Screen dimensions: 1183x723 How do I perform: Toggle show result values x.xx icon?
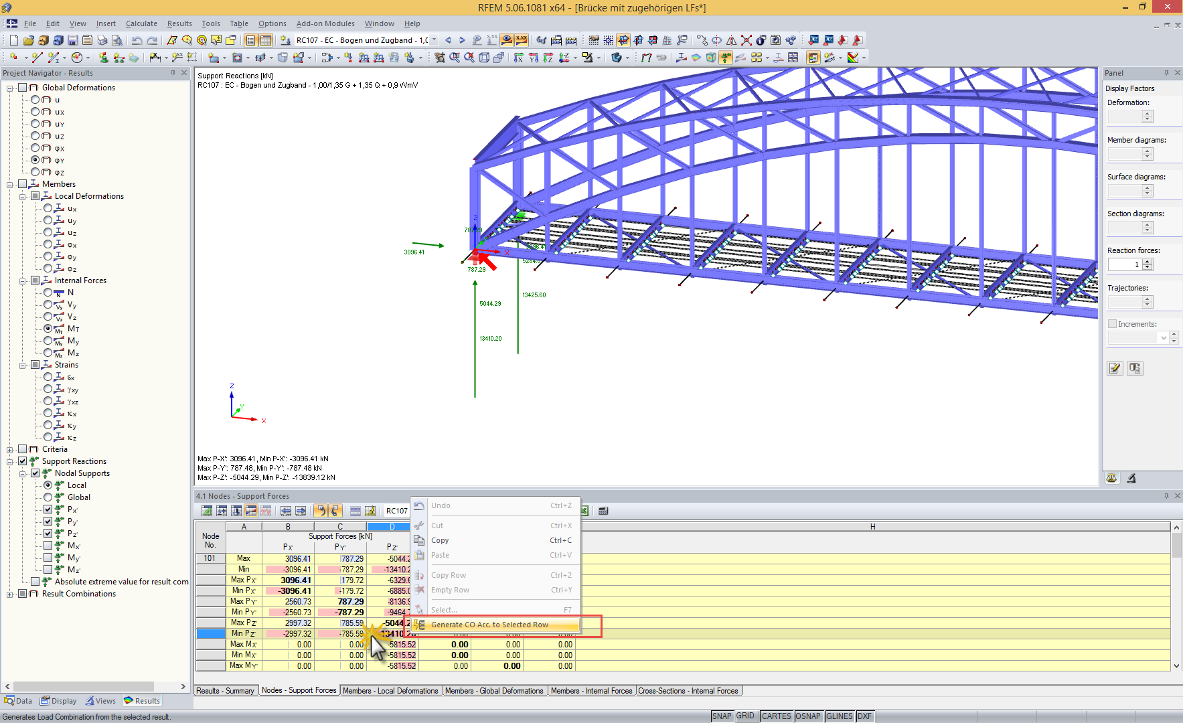click(522, 40)
